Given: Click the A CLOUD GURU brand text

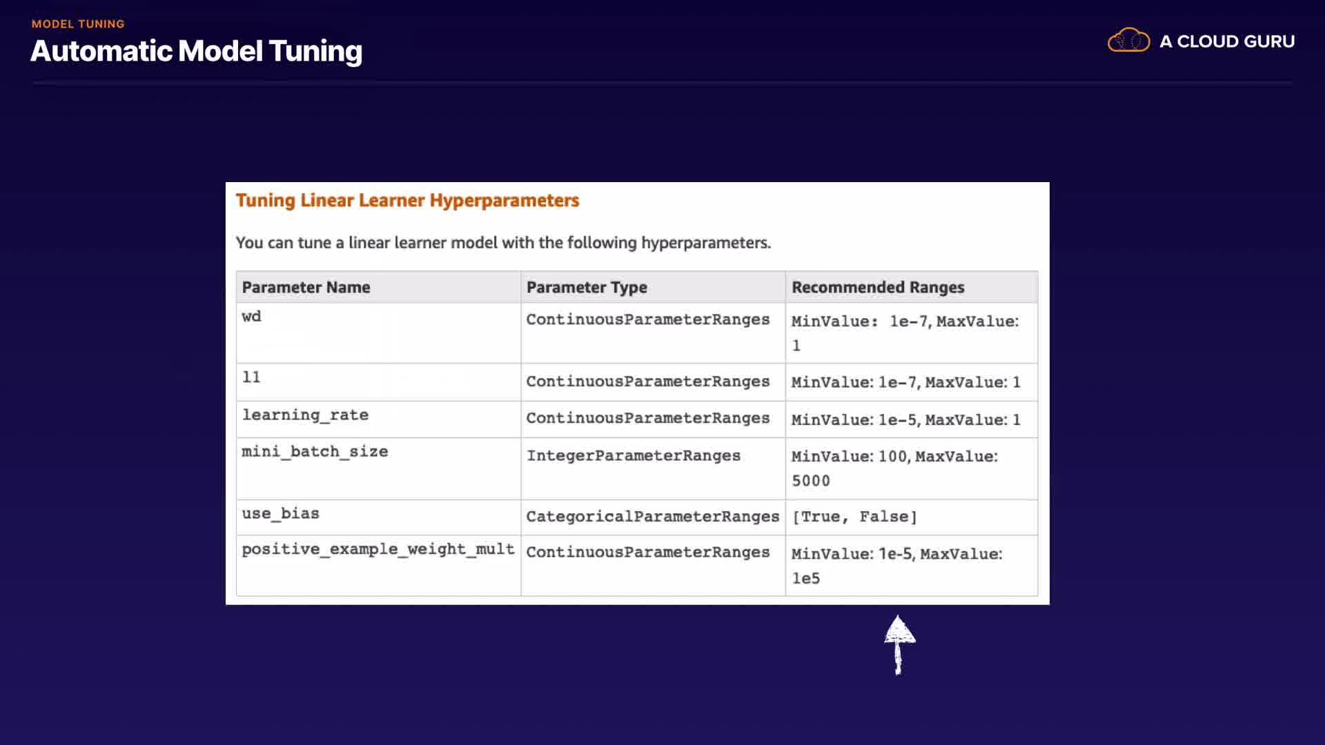Looking at the screenshot, I should pyautogui.click(x=1226, y=41).
